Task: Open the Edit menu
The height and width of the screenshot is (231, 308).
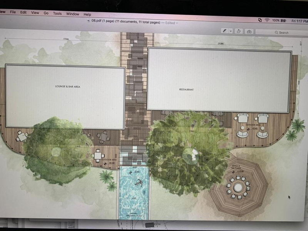Action: point(23,12)
